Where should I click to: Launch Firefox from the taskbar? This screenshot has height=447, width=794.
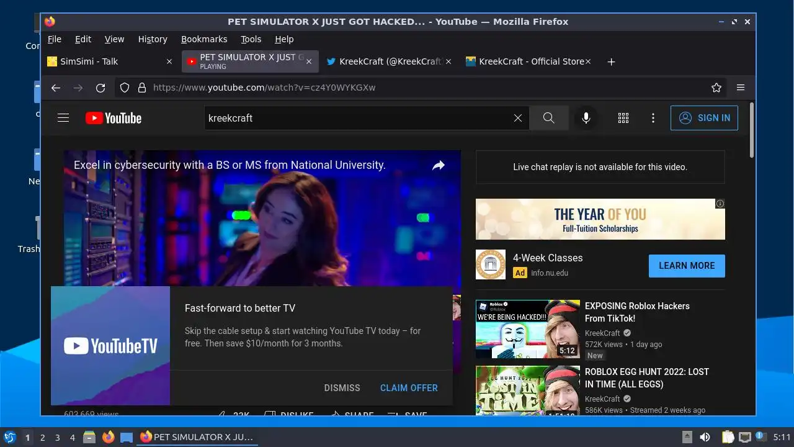pyautogui.click(x=108, y=437)
